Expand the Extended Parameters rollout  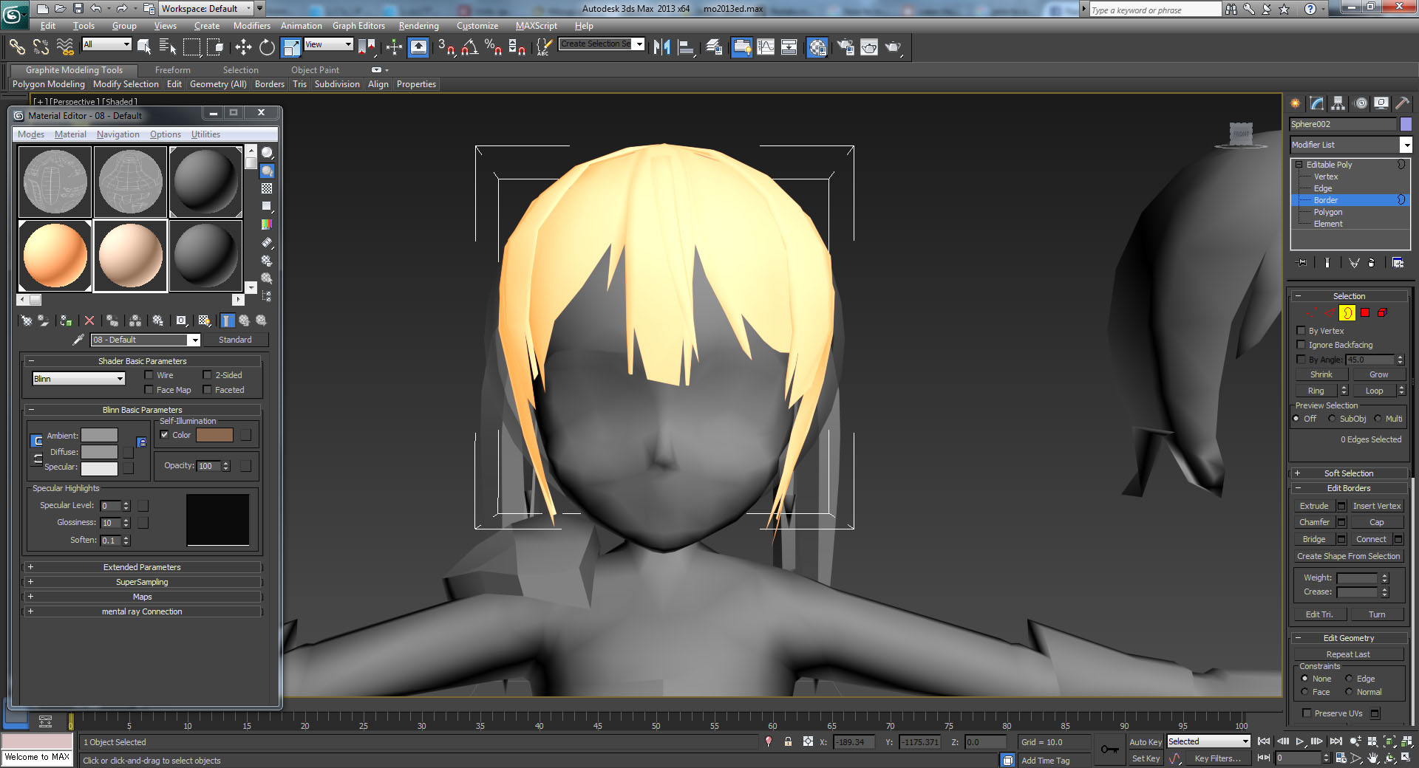coord(142,567)
